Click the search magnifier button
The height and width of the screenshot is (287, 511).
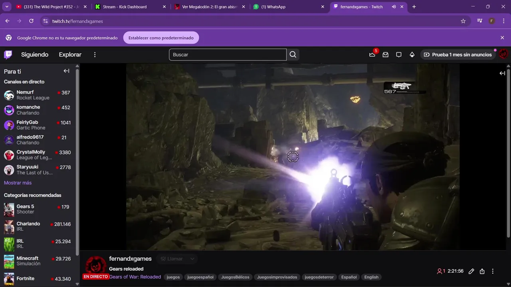[x=293, y=55]
